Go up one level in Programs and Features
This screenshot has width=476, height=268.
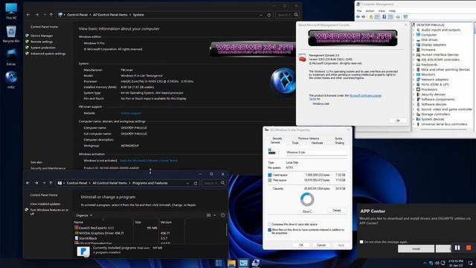tap(51, 183)
